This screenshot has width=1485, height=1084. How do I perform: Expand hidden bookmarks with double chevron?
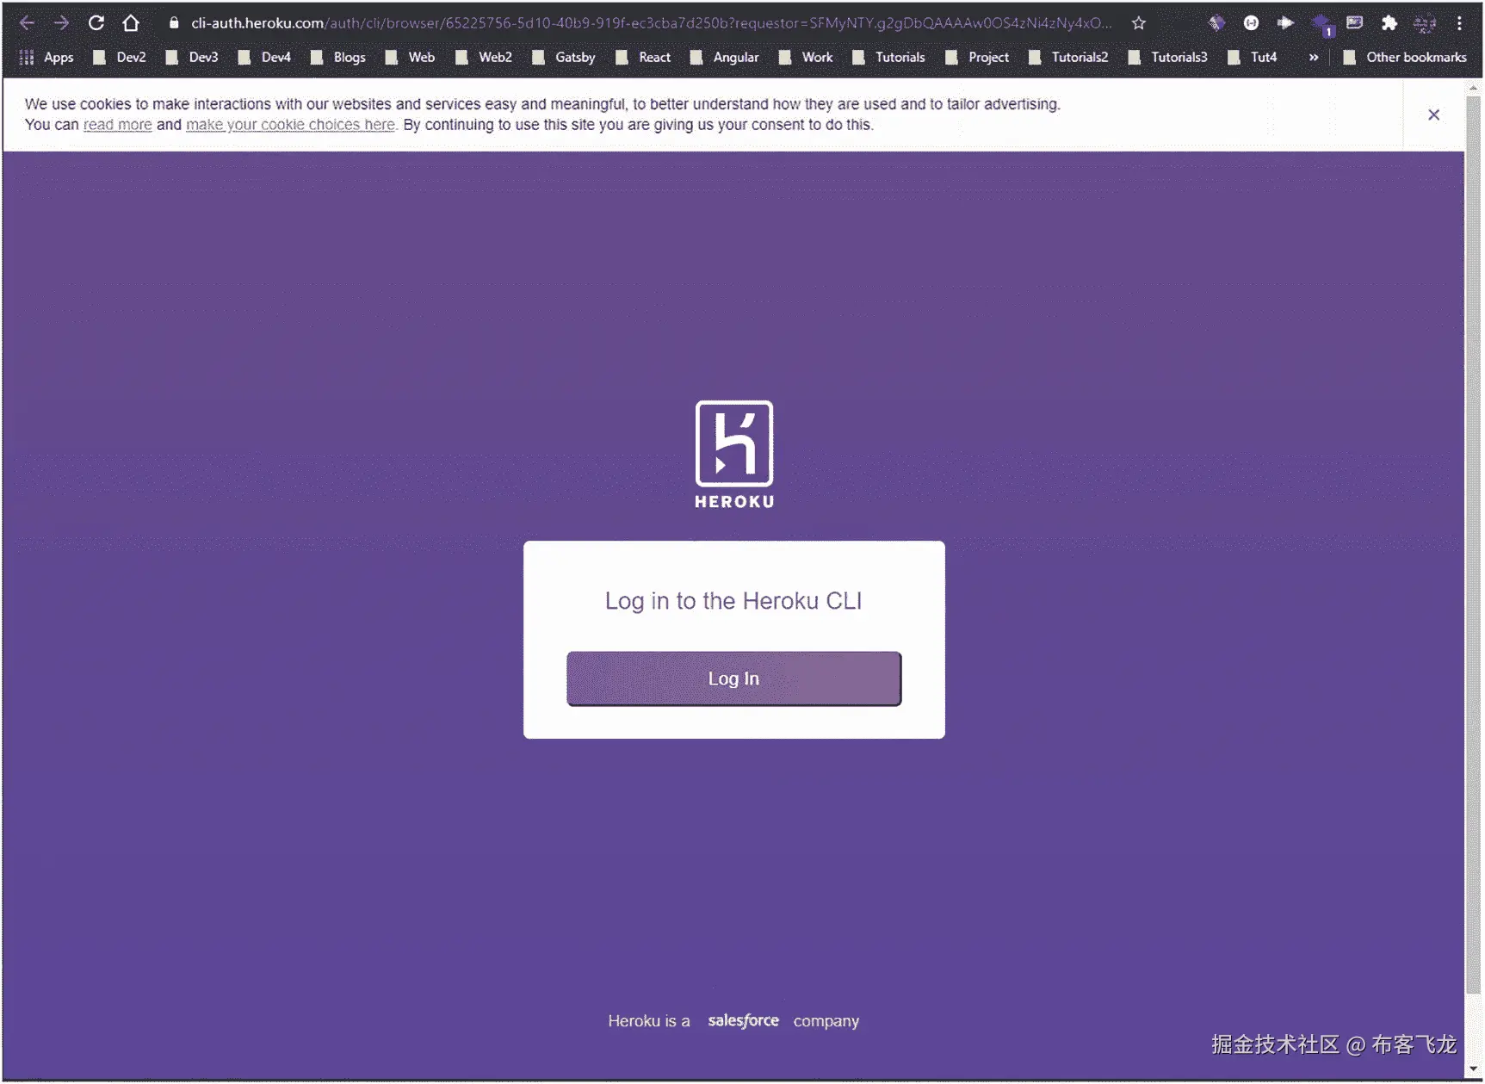pos(1314,58)
